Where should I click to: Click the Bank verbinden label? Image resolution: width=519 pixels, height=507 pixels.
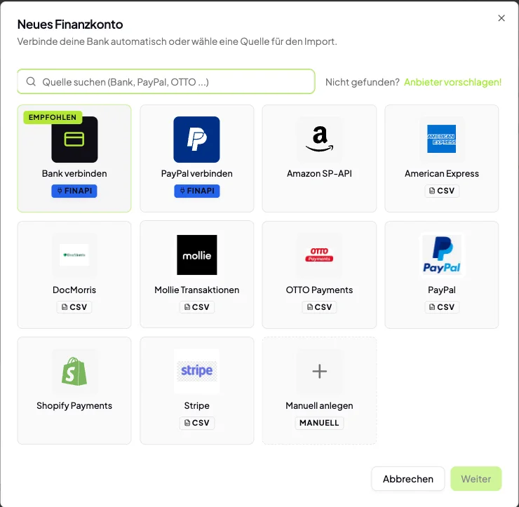point(74,174)
